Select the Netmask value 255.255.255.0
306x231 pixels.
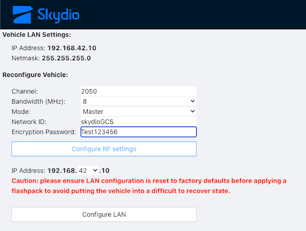tap(66, 58)
